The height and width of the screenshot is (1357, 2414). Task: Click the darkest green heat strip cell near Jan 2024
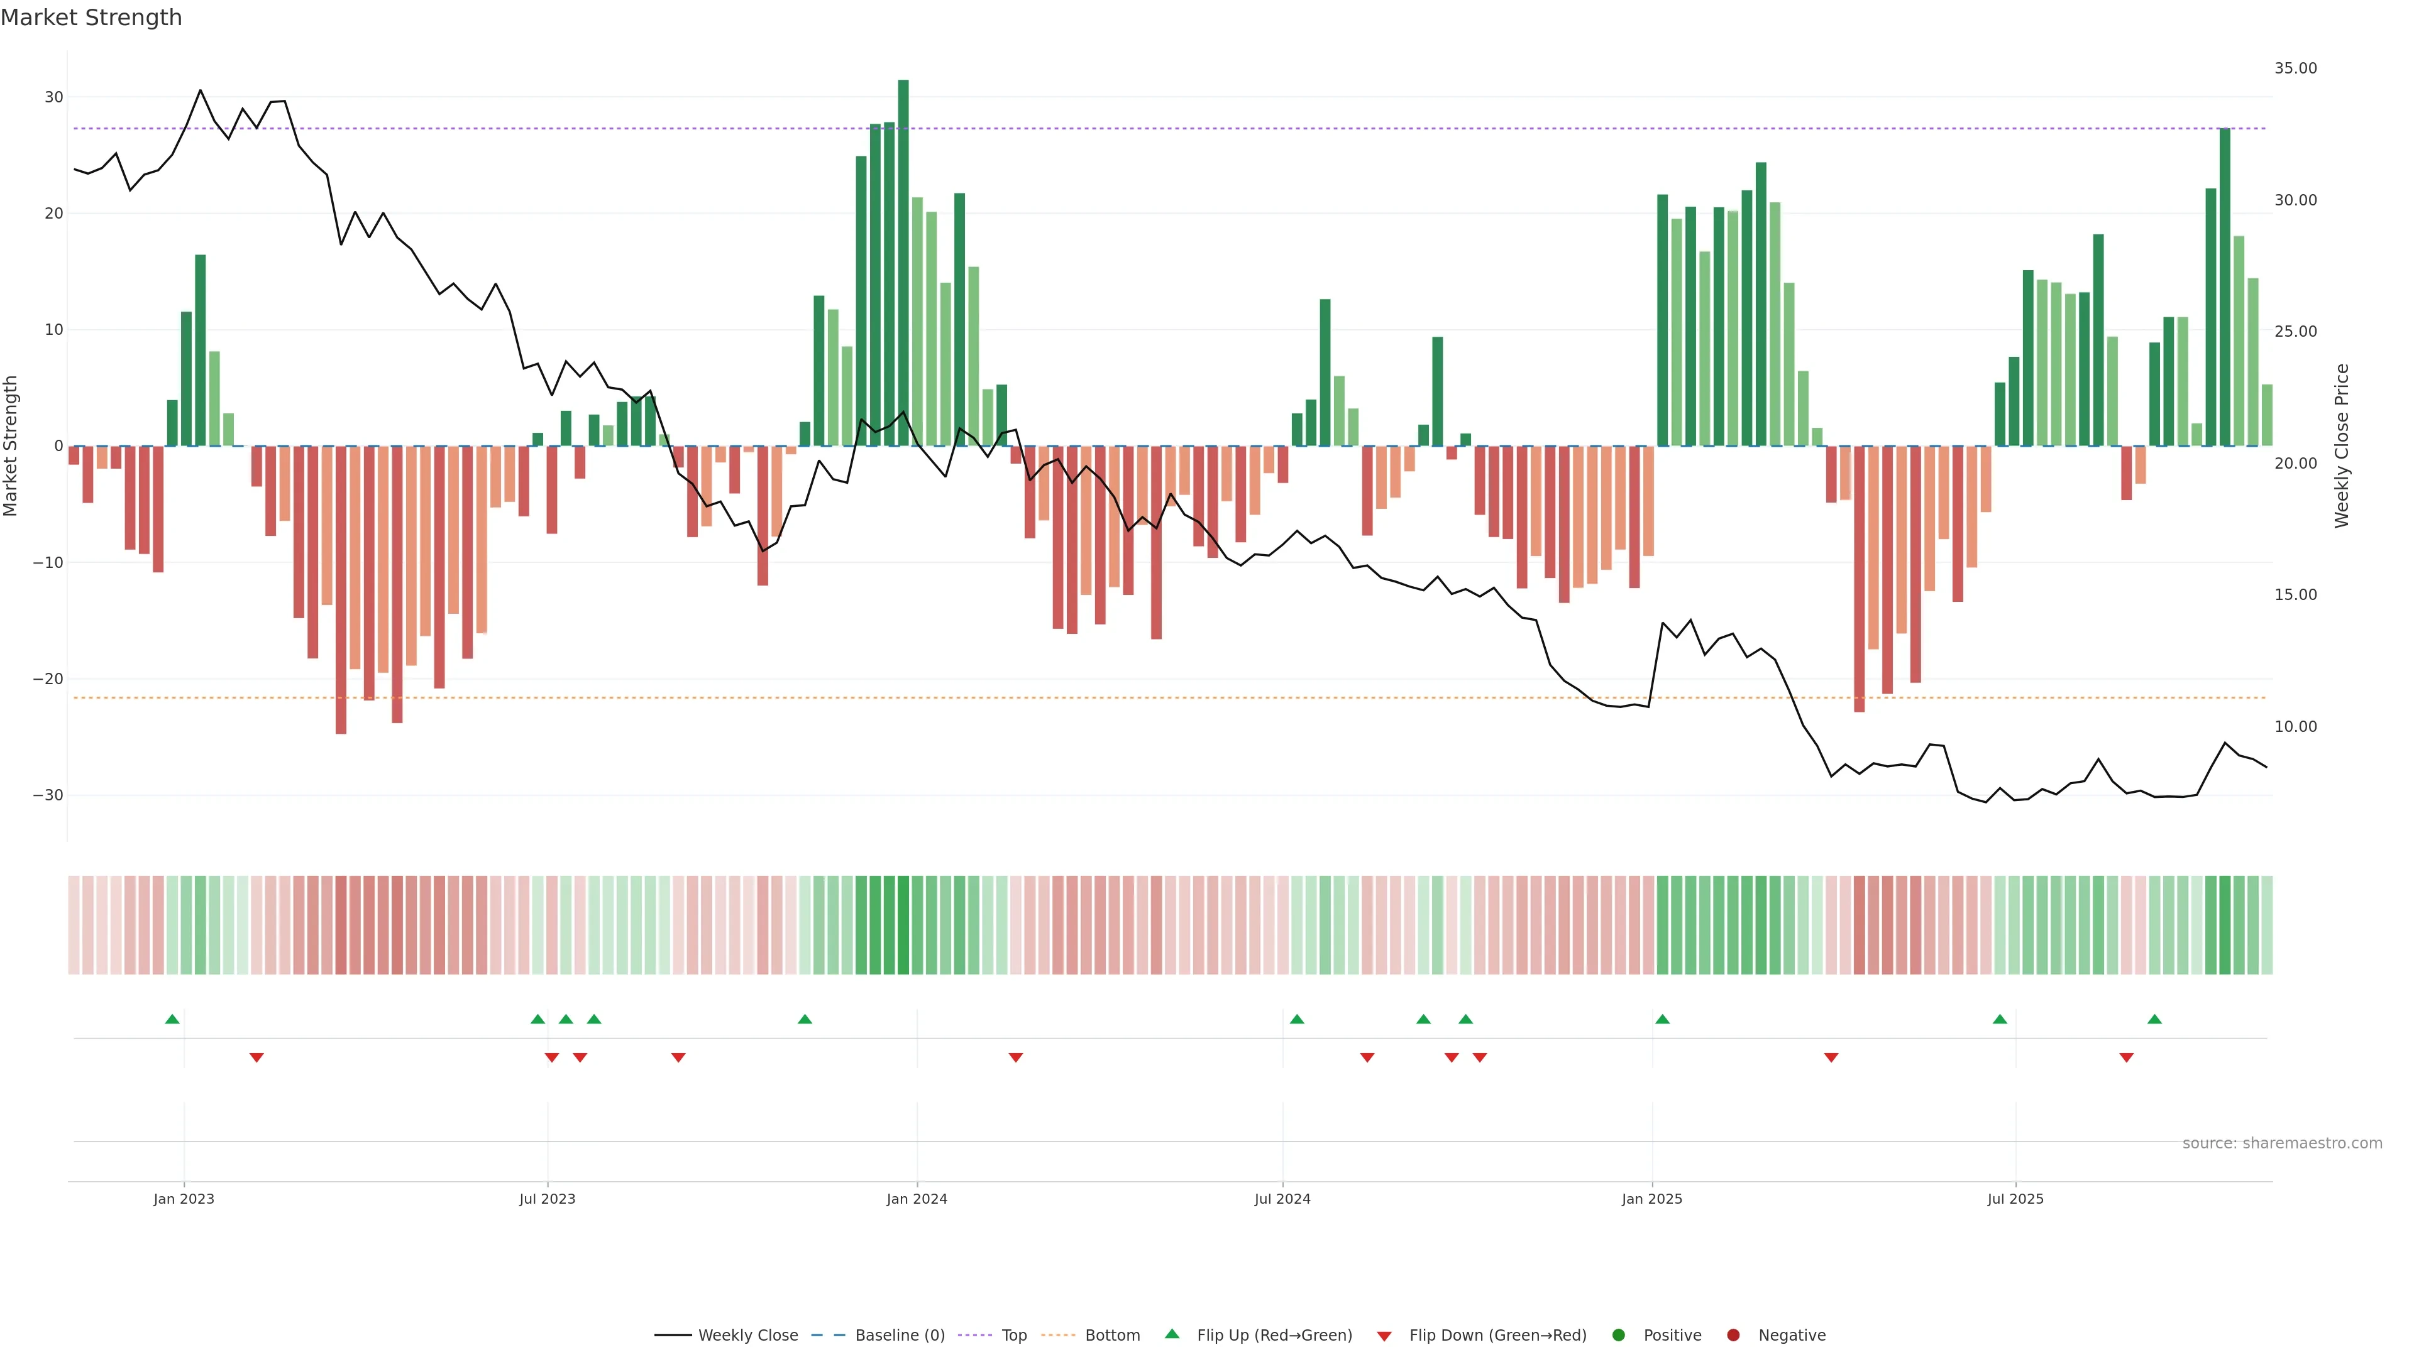903,925
